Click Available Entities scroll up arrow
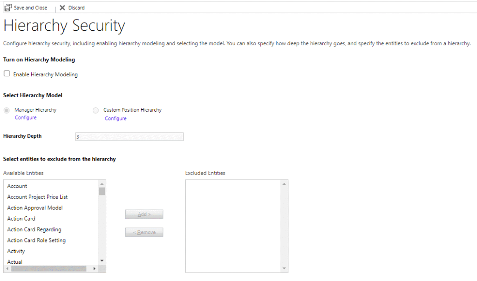The width and height of the screenshot is (477, 281). click(x=102, y=184)
